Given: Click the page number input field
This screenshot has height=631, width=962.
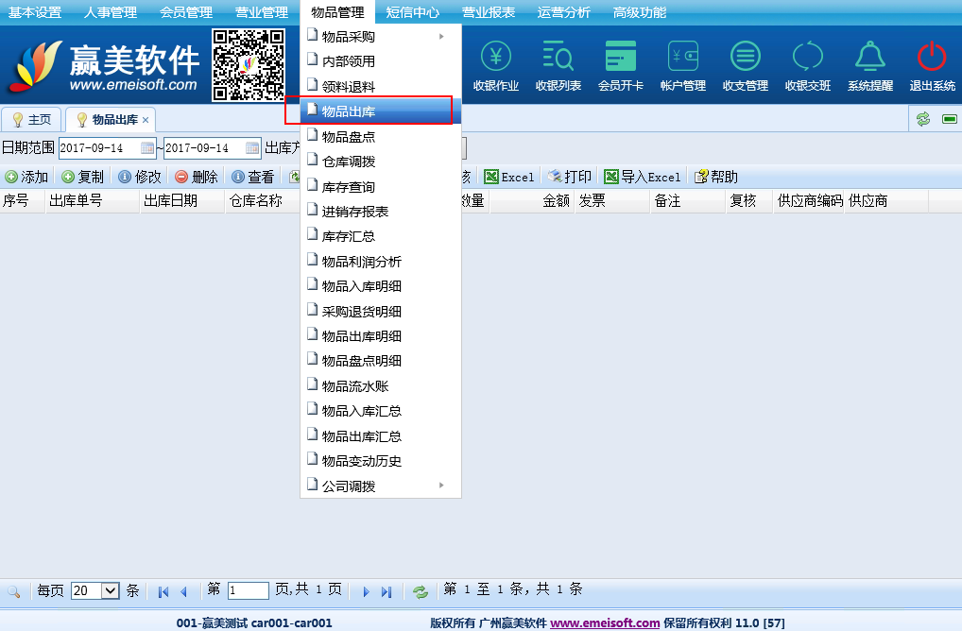Looking at the screenshot, I should (x=249, y=591).
